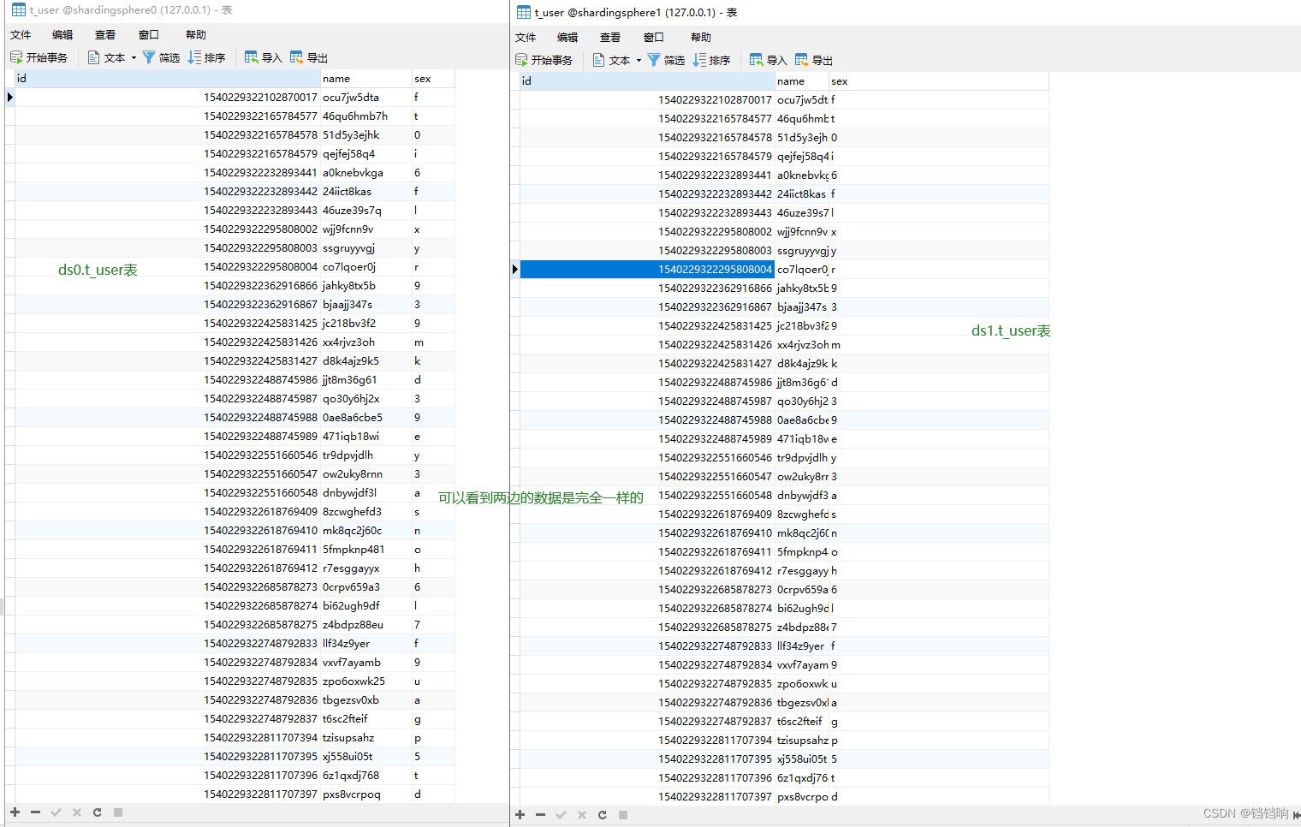Screen dimensions: 1301x827
Task: Click the name column header in shardingsphere0 table
Action: pos(366,79)
